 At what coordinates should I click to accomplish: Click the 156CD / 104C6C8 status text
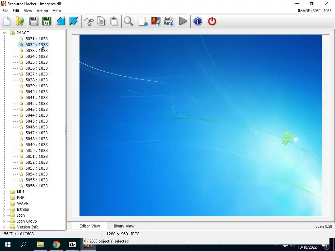[18, 234]
